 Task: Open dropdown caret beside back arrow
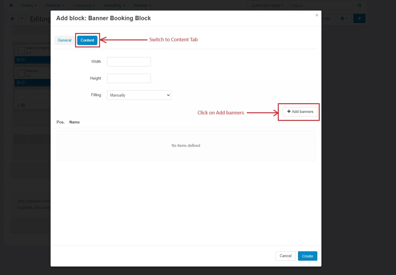tap(22, 19)
